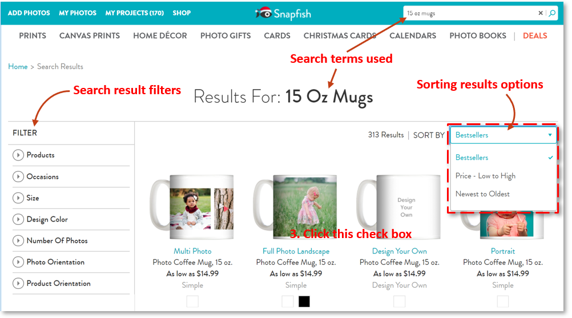Select the white swatch under Design Your Own

399,301
